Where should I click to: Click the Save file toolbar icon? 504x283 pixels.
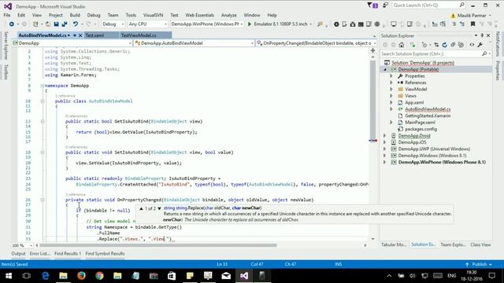click(x=56, y=24)
